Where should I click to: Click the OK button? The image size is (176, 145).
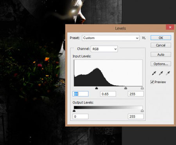(161, 38)
